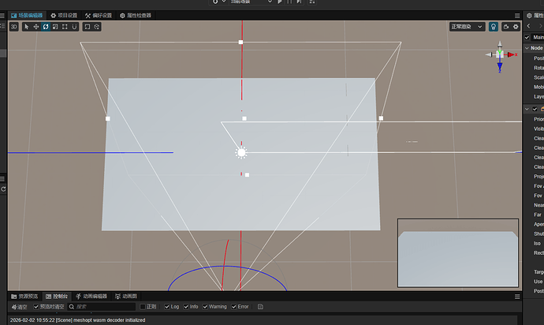Click the left frustum handle square
Image resolution: width=544 pixels, height=325 pixels.
(x=108, y=119)
